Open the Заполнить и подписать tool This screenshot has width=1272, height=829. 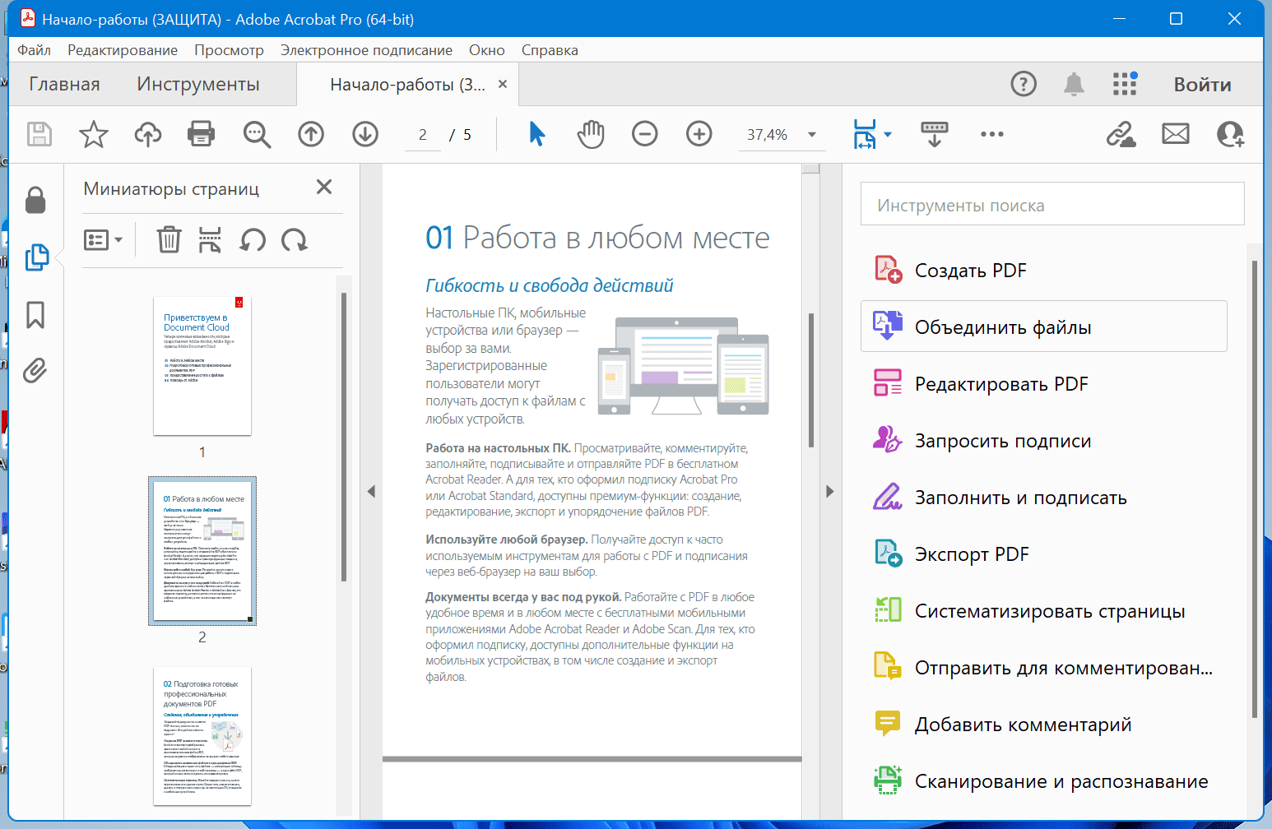point(1044,497)
